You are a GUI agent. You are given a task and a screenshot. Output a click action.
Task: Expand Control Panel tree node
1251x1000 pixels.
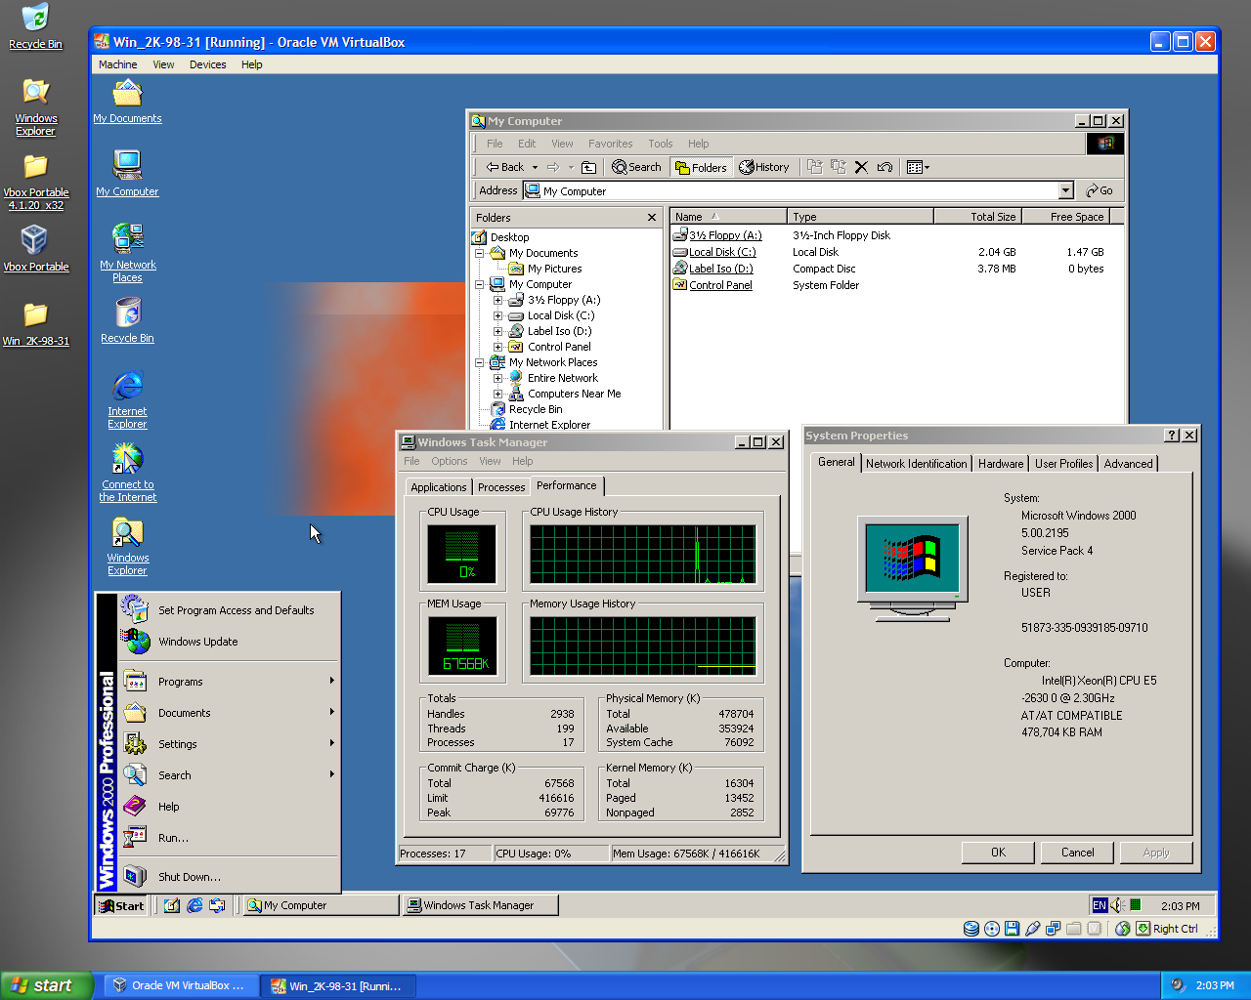click(498, 347)
